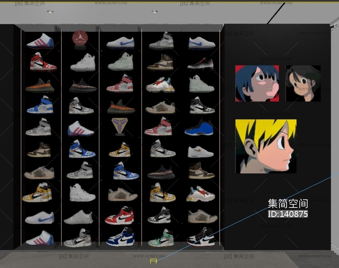
Task: Select the top-left white sneaker with pink stripes
Action: (40, 41)
